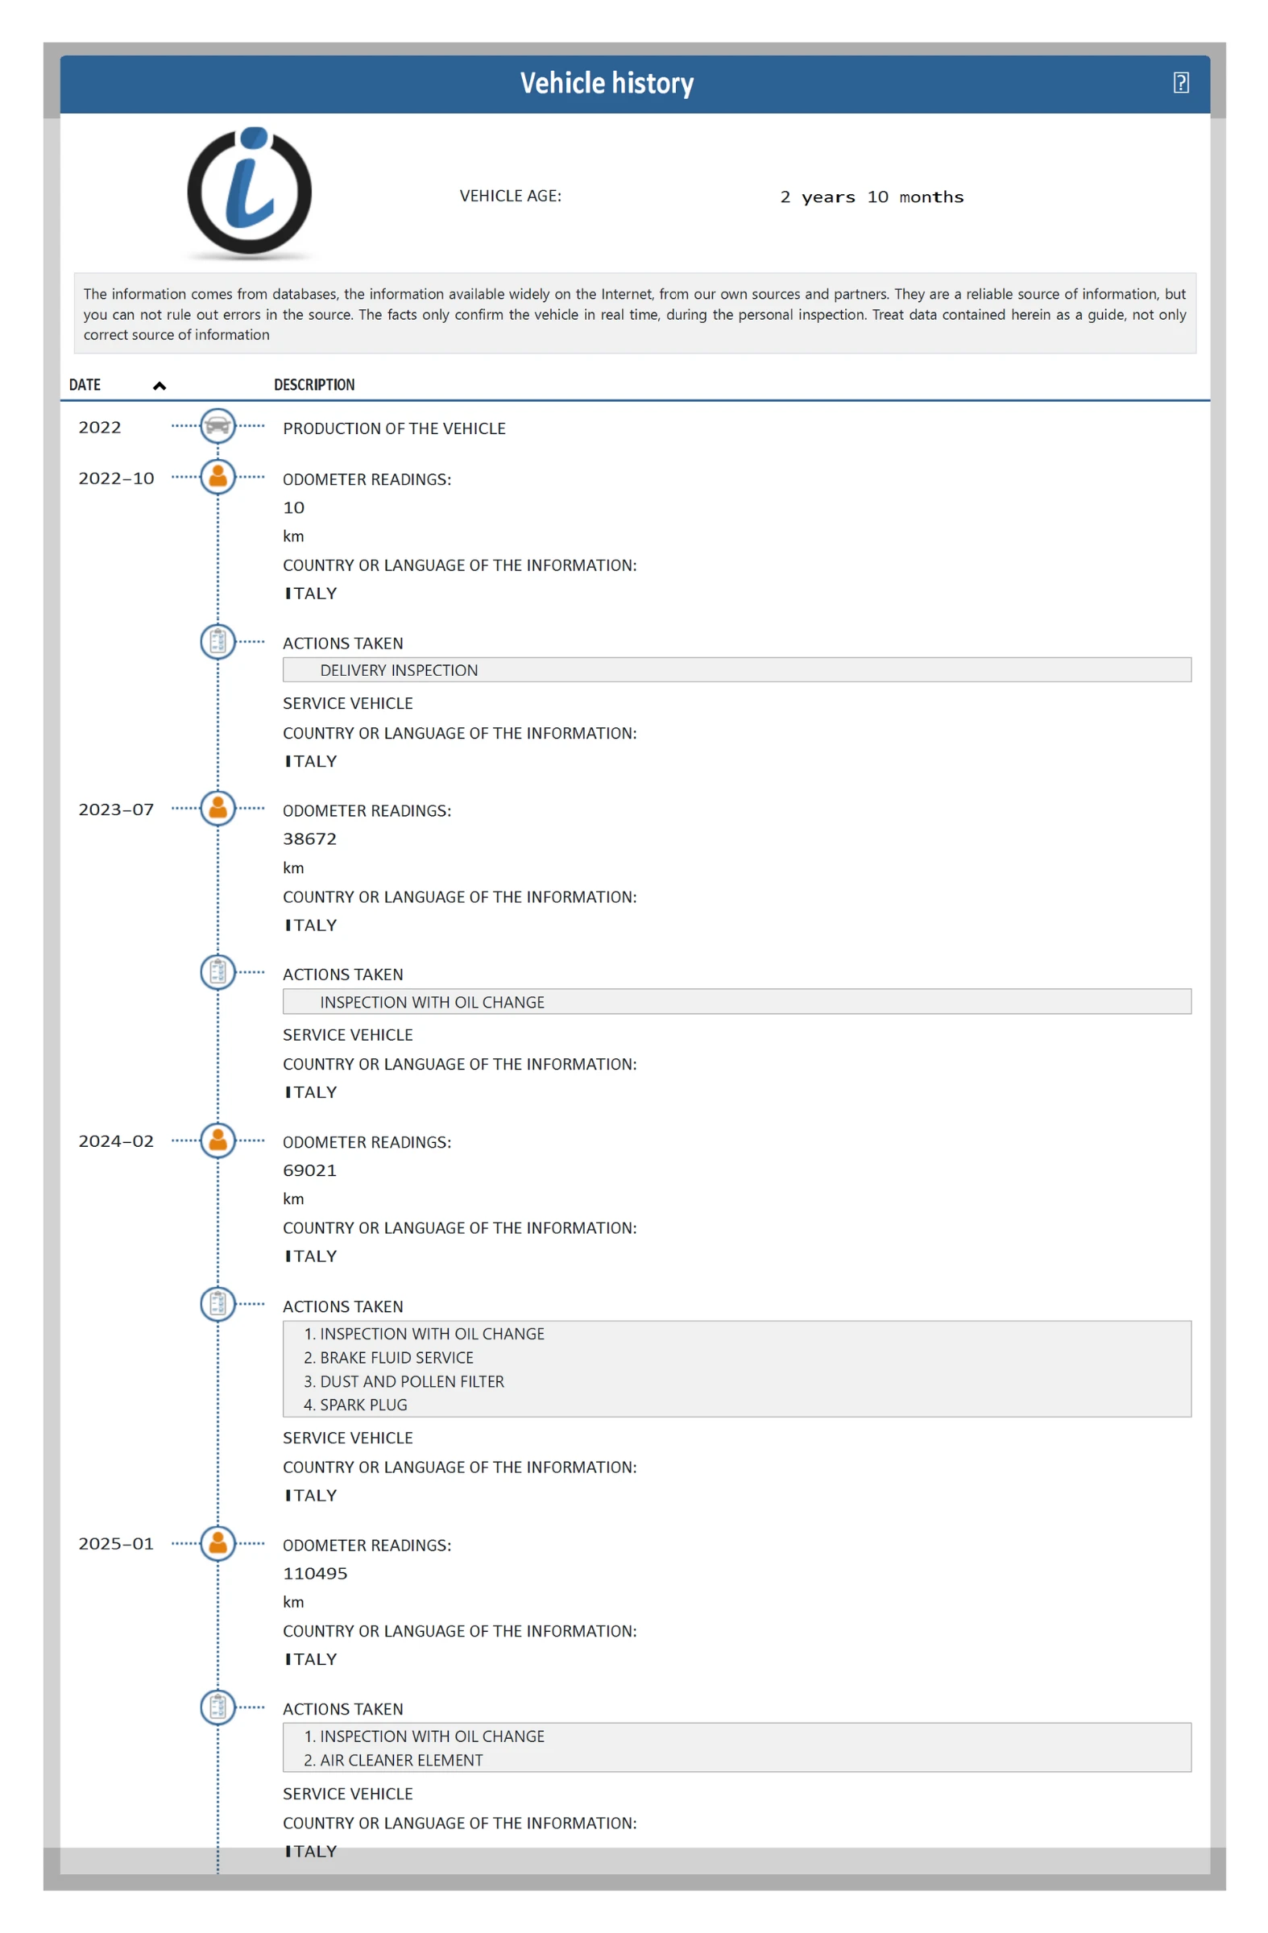
Task: Click the DESCRIPTION column header
Action: point(313,385)
